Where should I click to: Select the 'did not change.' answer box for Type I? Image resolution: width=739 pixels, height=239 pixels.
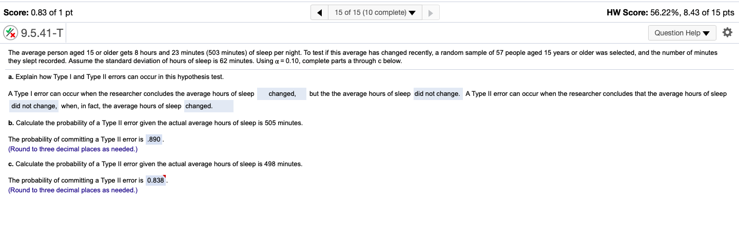coord(437,94)
